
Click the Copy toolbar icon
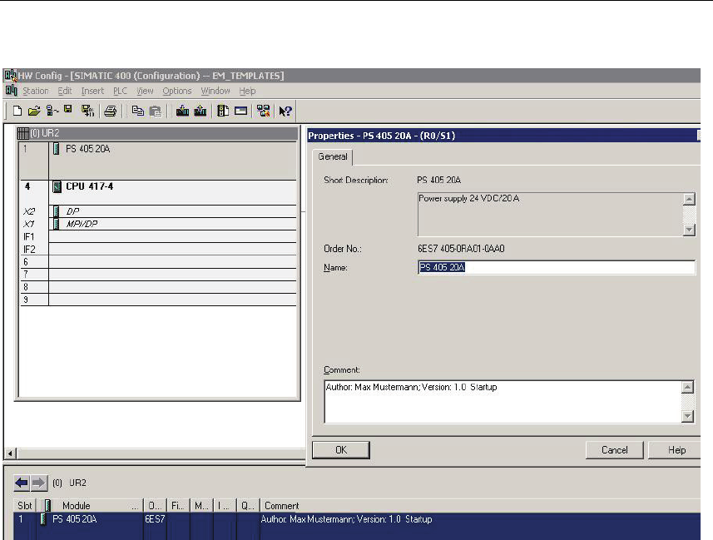[x=137, y=111]
